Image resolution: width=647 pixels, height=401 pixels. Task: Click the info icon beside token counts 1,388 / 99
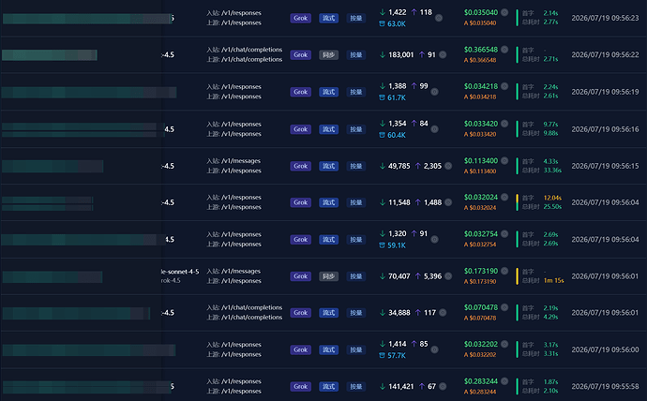click(x=434, y=92)
